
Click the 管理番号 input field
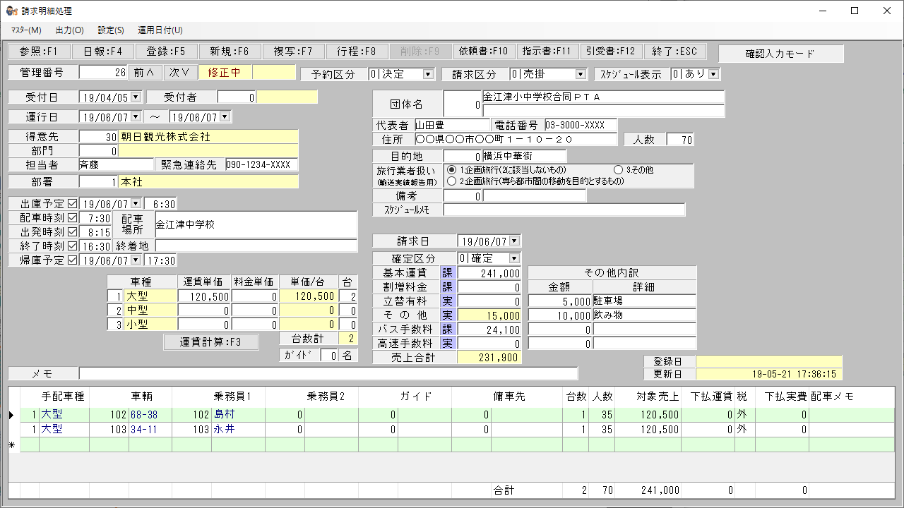coord(103,72)
